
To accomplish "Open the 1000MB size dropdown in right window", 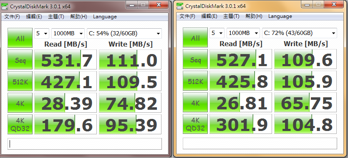I will (243, 33).
